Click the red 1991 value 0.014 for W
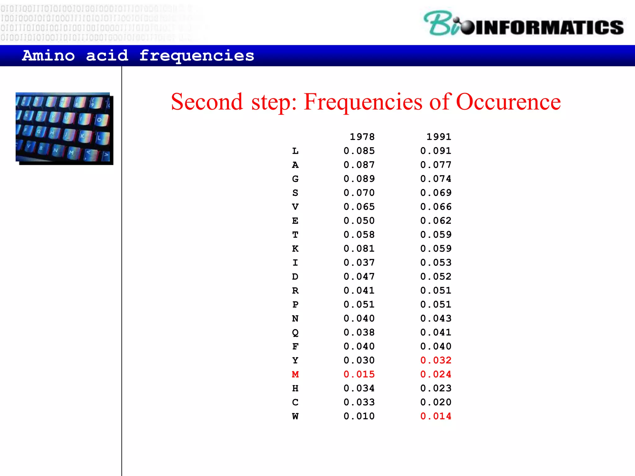Image resolution: width=635 pixels, height=476 pixels. coord(436,416)
